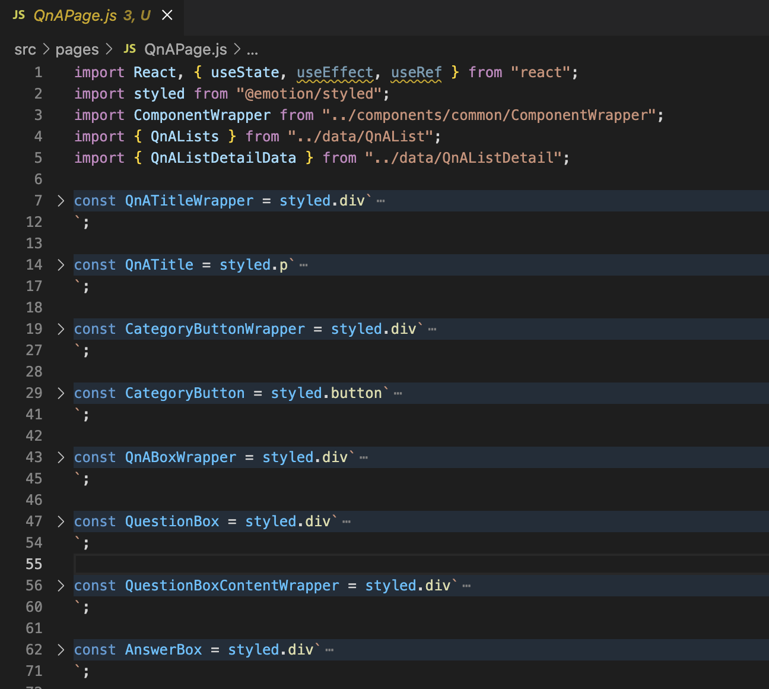The width and height of the screenshot is (769, 689).
Task: Click the QuestionBox constant name on line 47
Action: tap(172, 522)
